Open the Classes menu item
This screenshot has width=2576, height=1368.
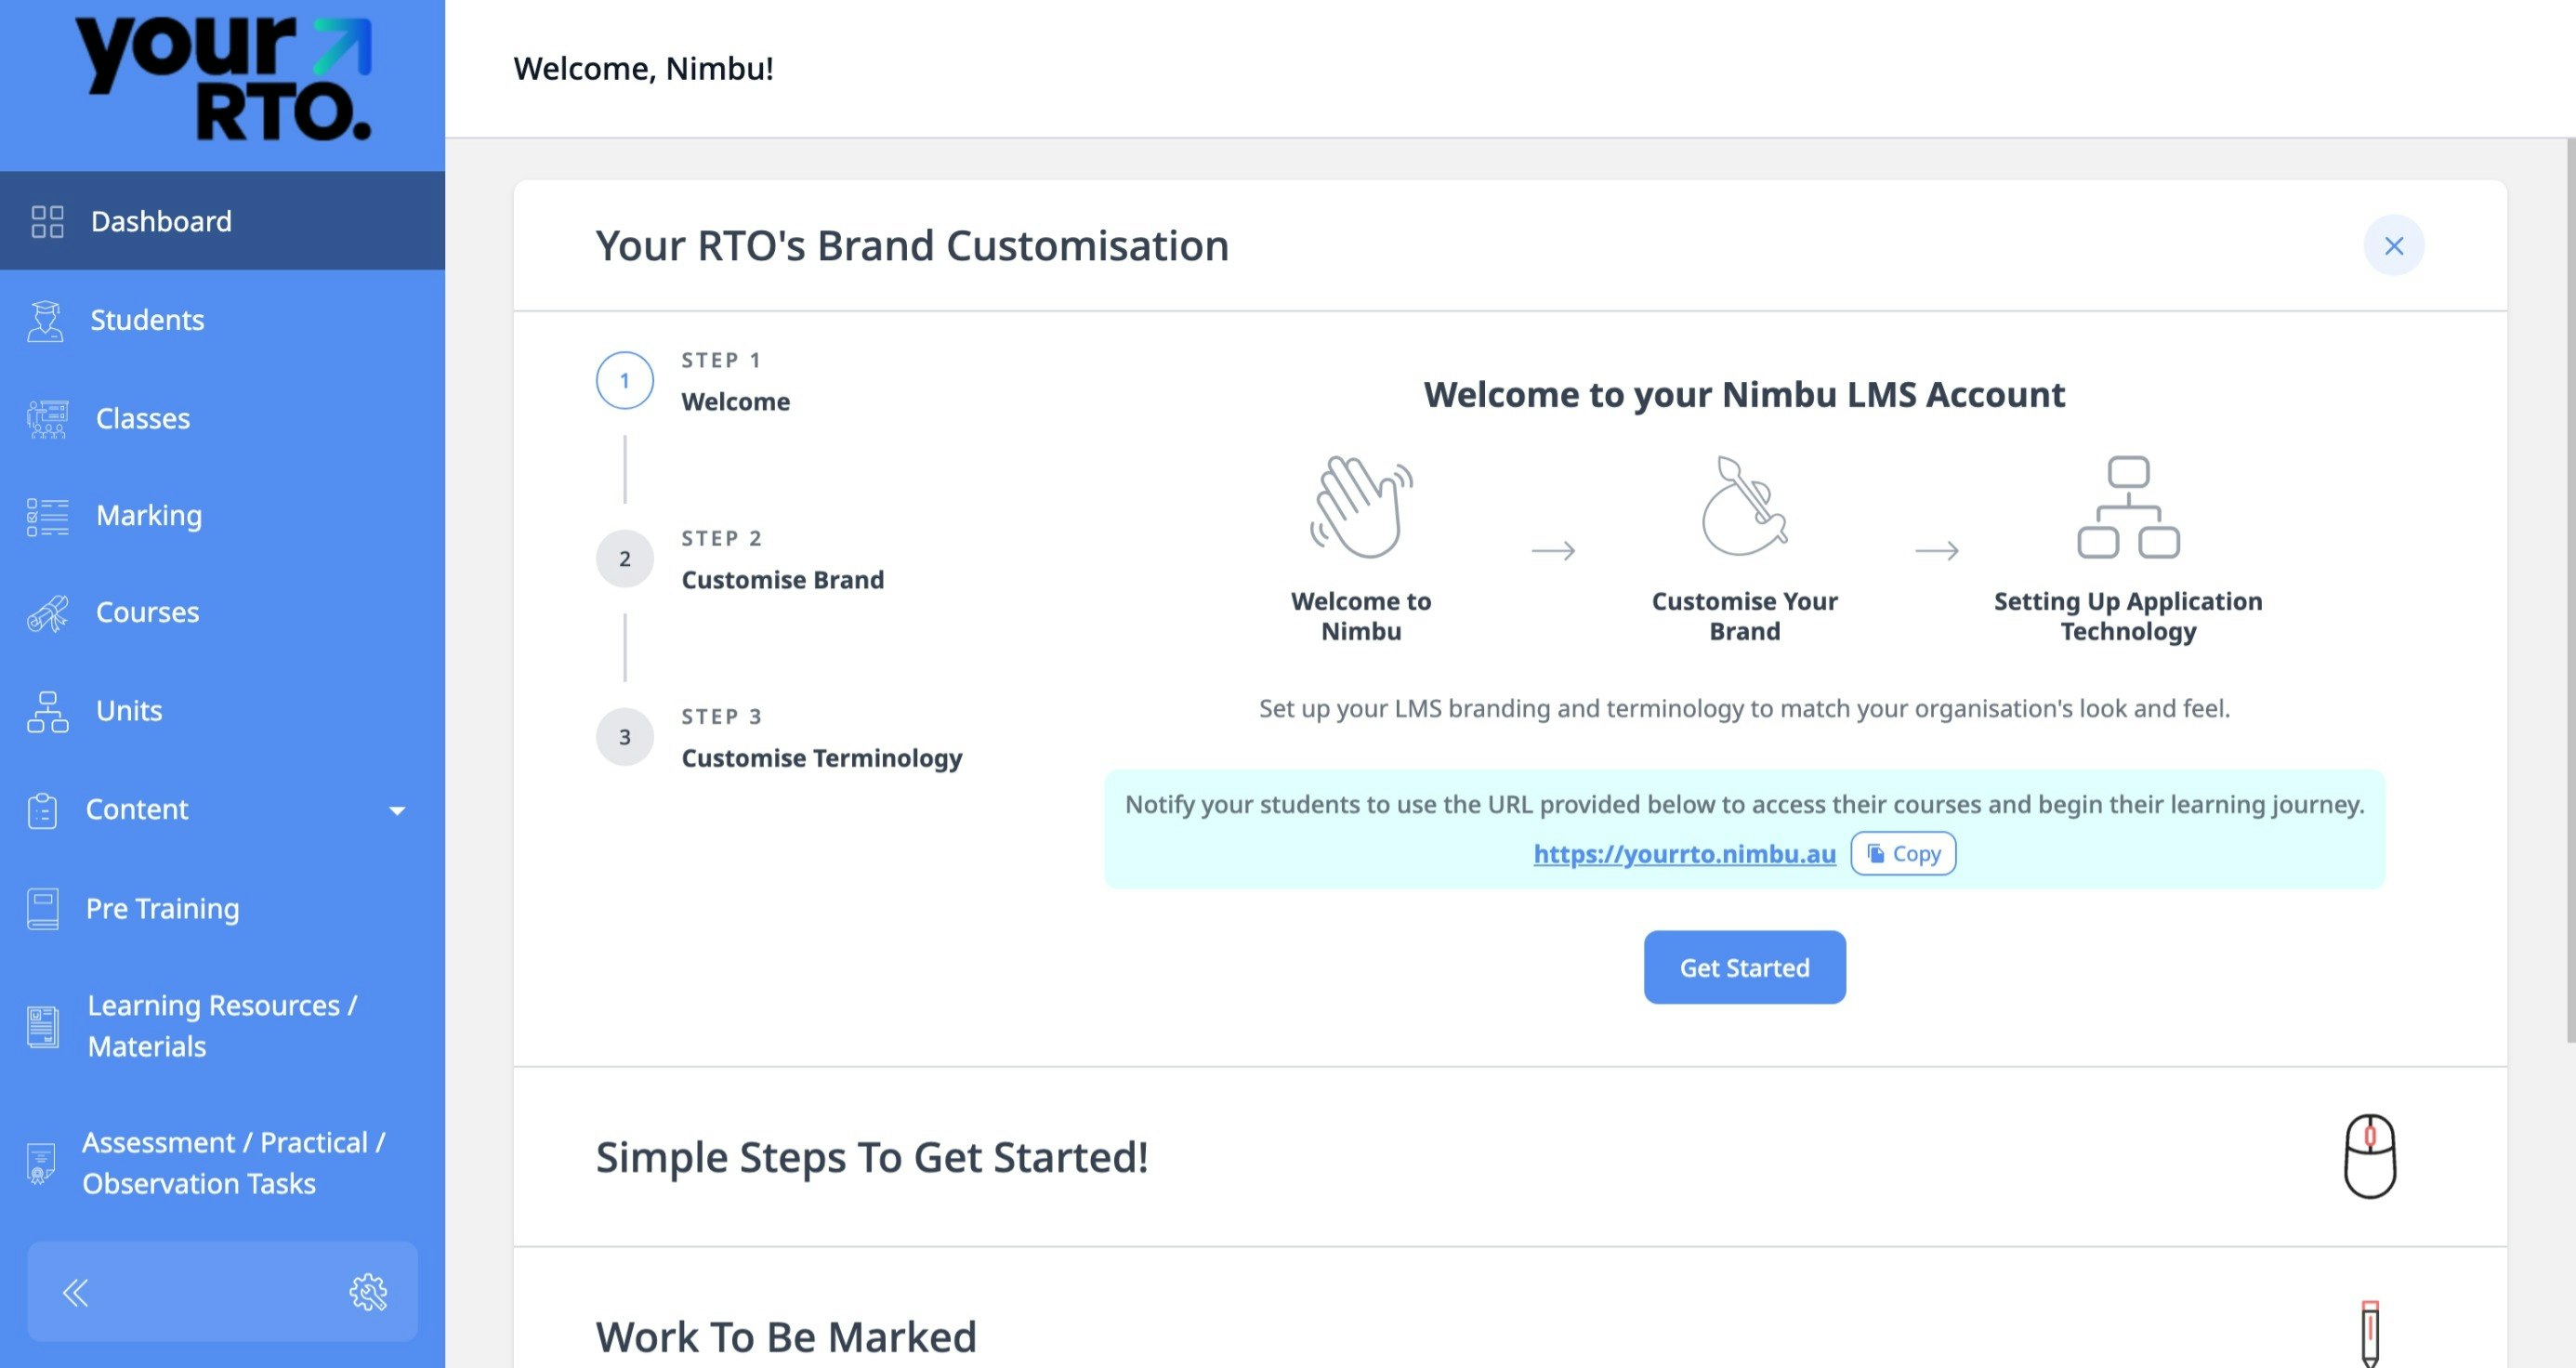[x=222, y=418]
